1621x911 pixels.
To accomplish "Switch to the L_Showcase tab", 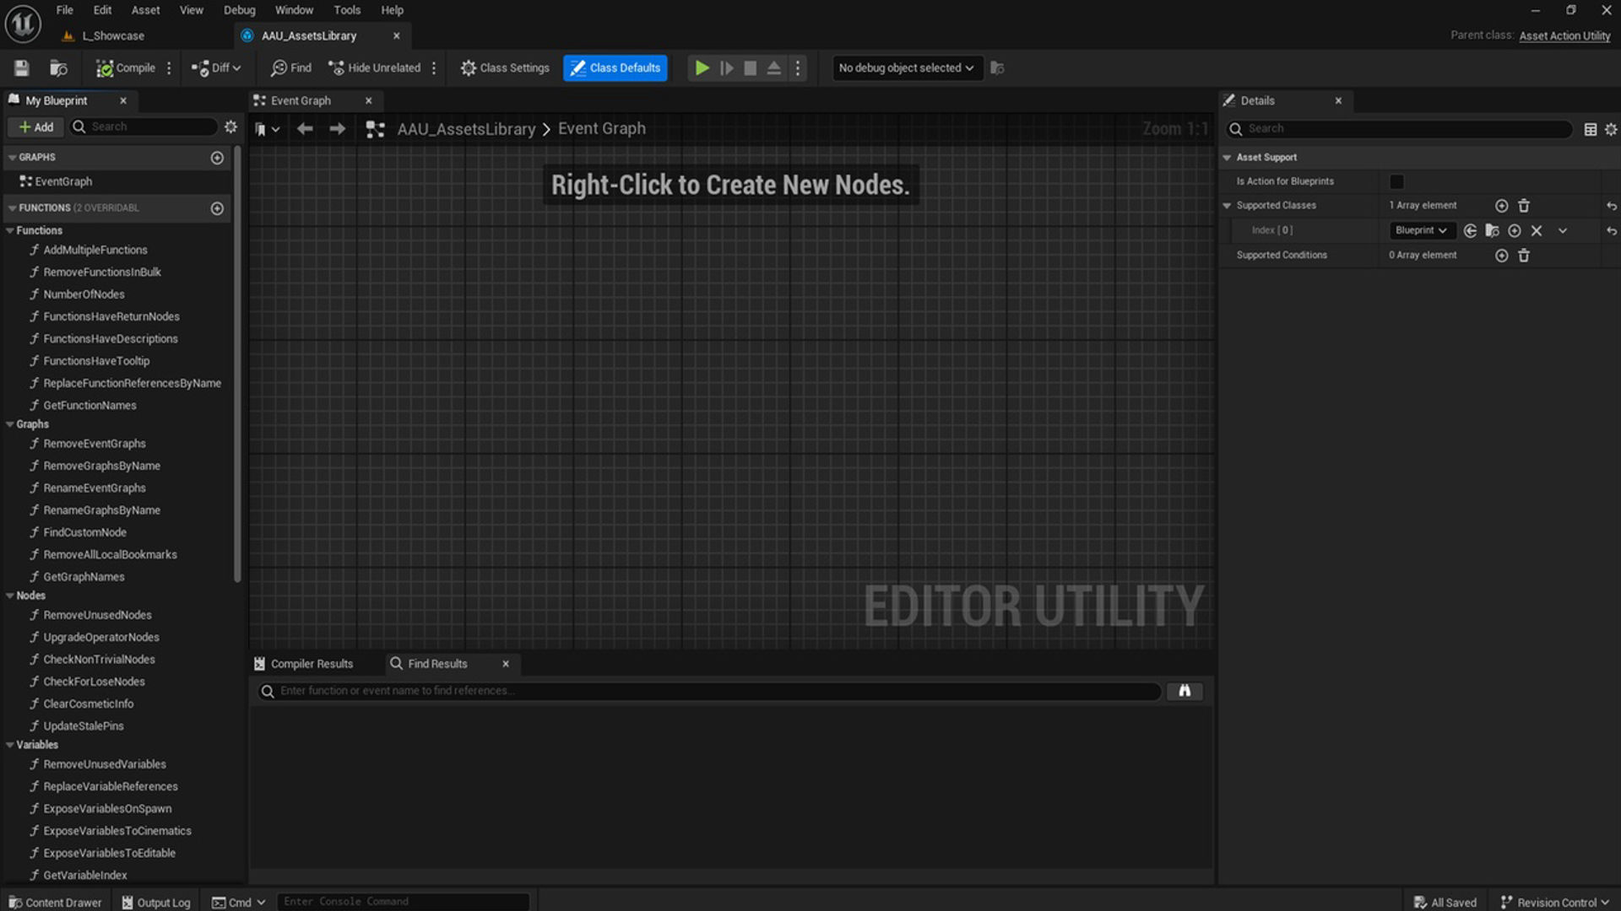I will (x=113, y=35).
